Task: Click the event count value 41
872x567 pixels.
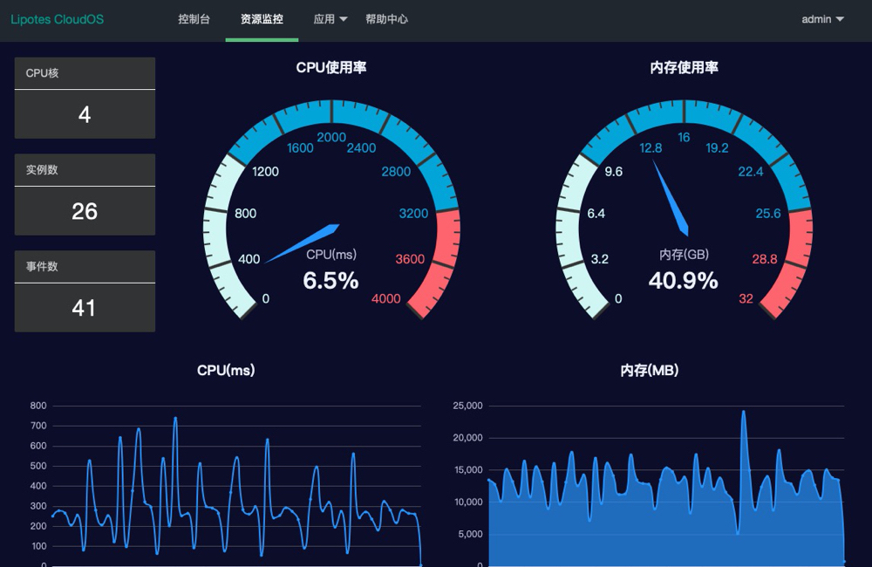Action: point(84,308)
